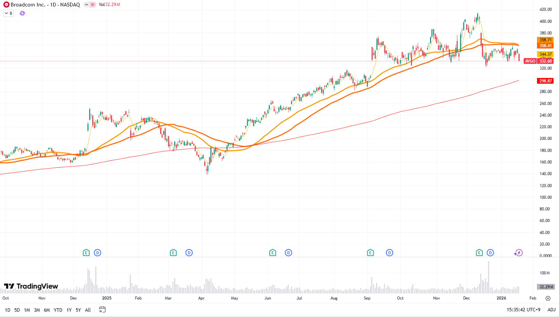Screen dimensions: 559x317
Task: Click the 32.29M volume axis label
Action: coord(546,287)
